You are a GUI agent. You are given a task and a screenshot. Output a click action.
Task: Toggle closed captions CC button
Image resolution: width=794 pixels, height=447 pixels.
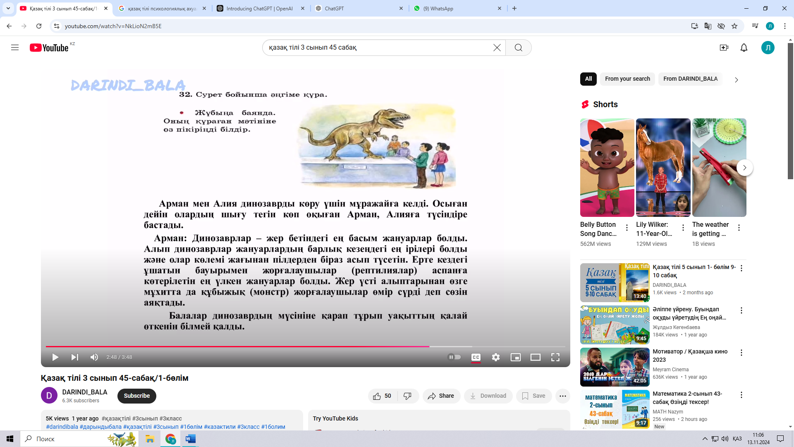coord(476,357)
